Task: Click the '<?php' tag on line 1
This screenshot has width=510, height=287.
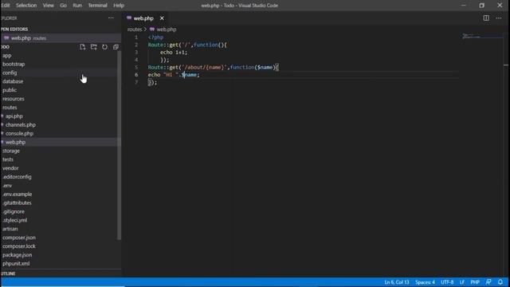Action: [x=156, y=37]
